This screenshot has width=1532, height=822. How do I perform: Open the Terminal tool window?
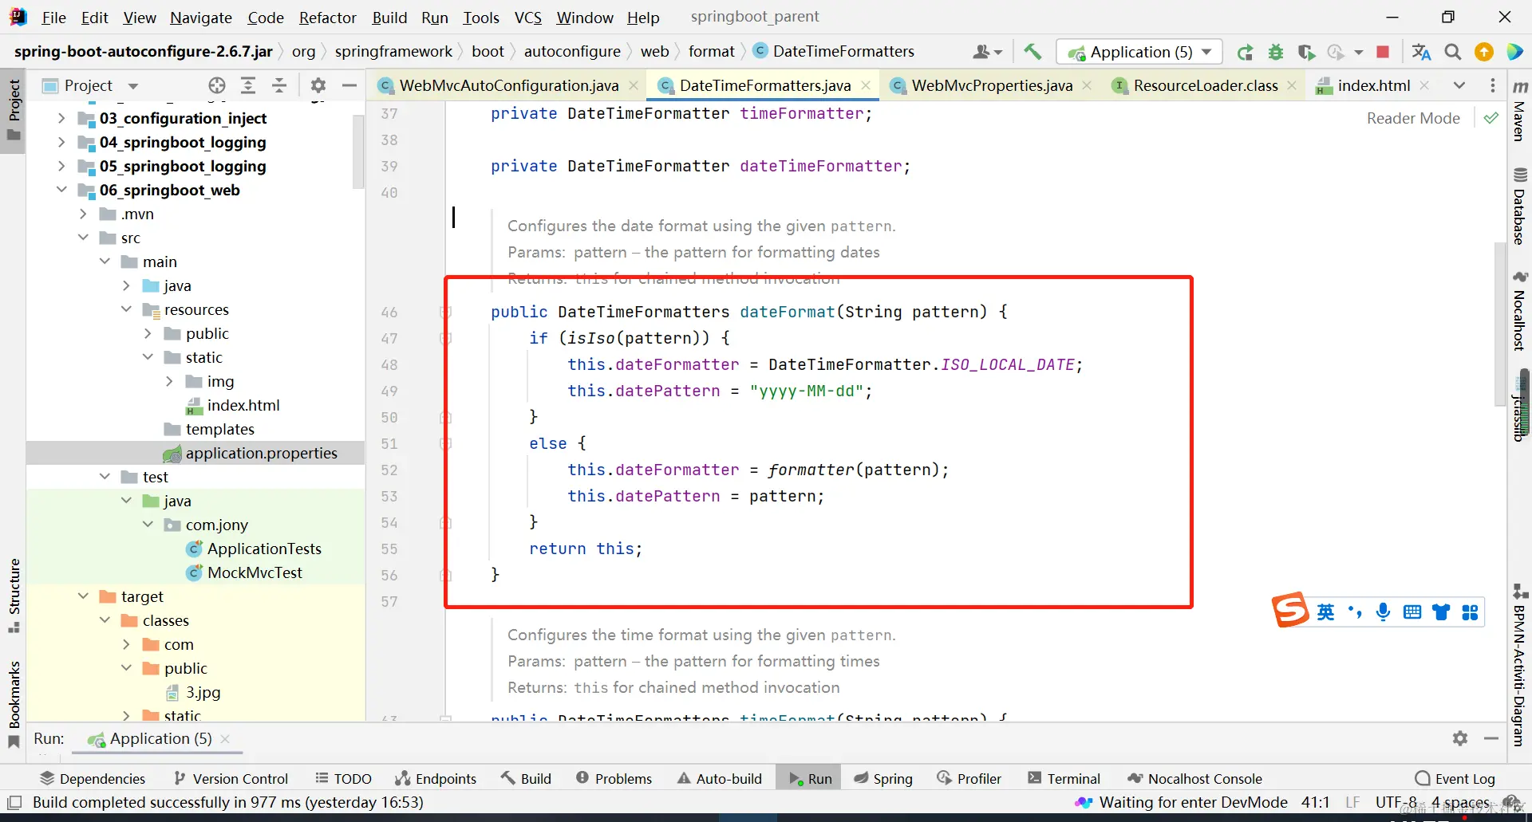(x=1064, y=778)
